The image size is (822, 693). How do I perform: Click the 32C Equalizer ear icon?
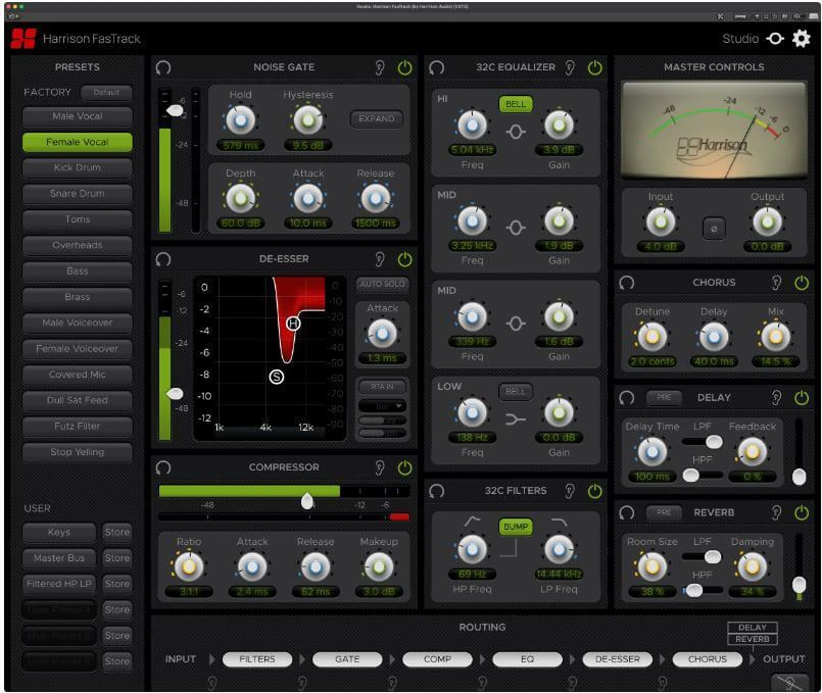[569, 68]
